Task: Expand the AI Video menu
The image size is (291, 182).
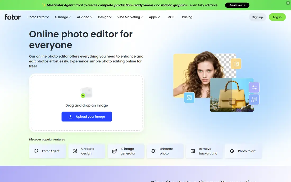Action: 85,17
